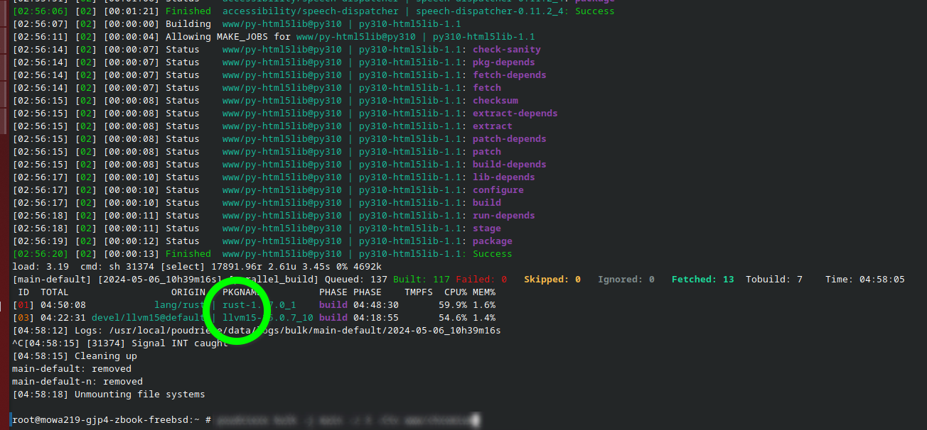Select the Skipped: 0 counter
927x430 pixels.
552,280
